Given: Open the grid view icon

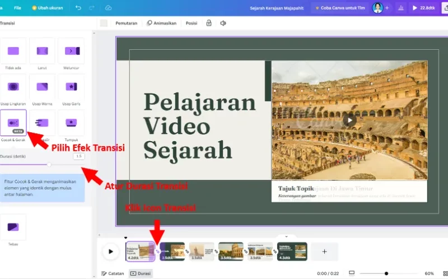Looking at the screenshot, I should coord(445,273).
